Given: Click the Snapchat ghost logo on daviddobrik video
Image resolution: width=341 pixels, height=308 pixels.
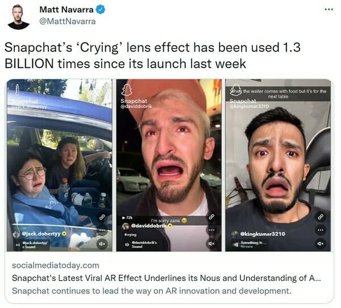Looking at the screenshot, I should [x=127, y=90].
